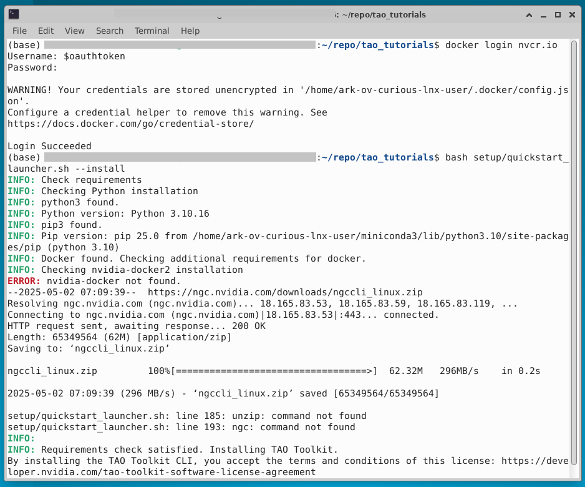Screen dimensions: 585x487
Task: Click 'INFO: Checking Python installation' line
Action: click(x=103, y=191)
